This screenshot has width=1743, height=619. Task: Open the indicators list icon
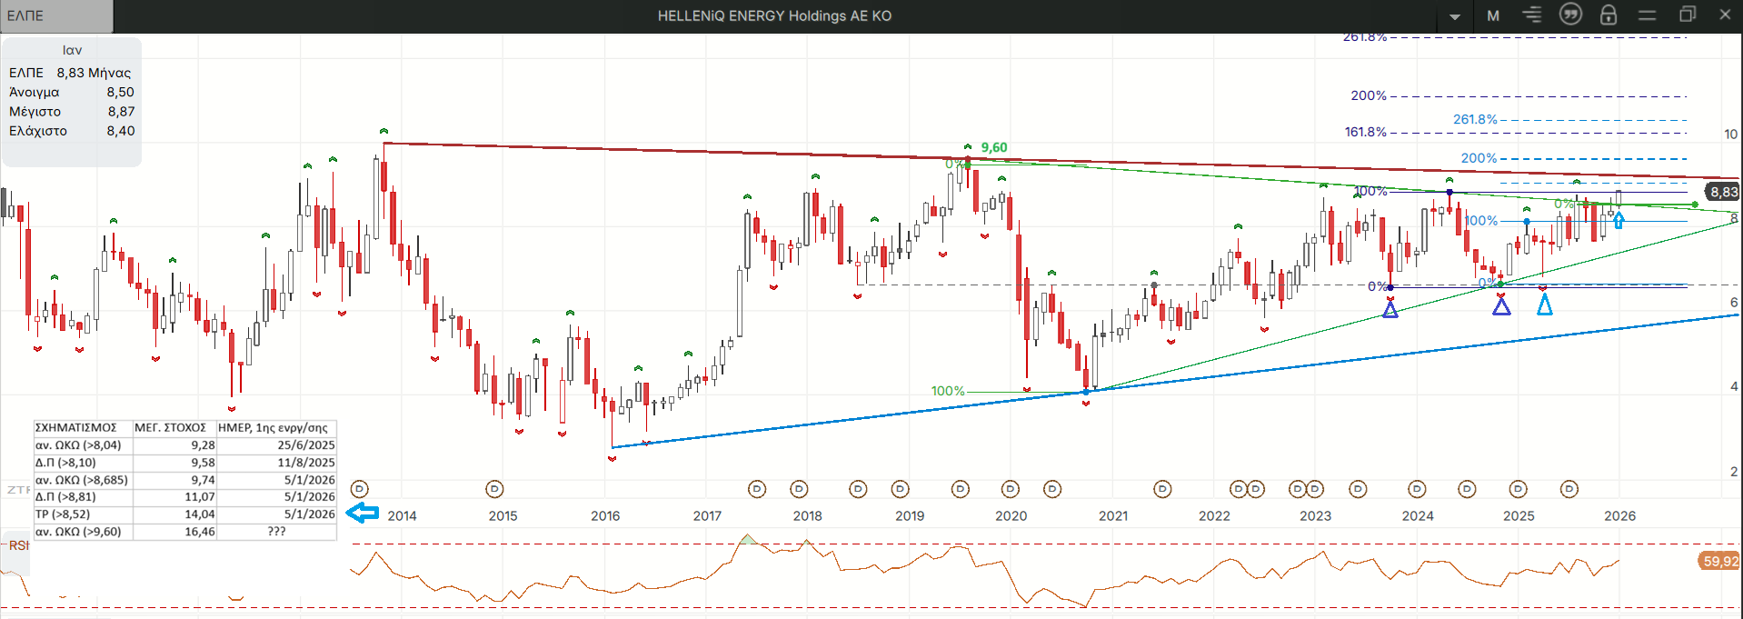point(1532,15)
